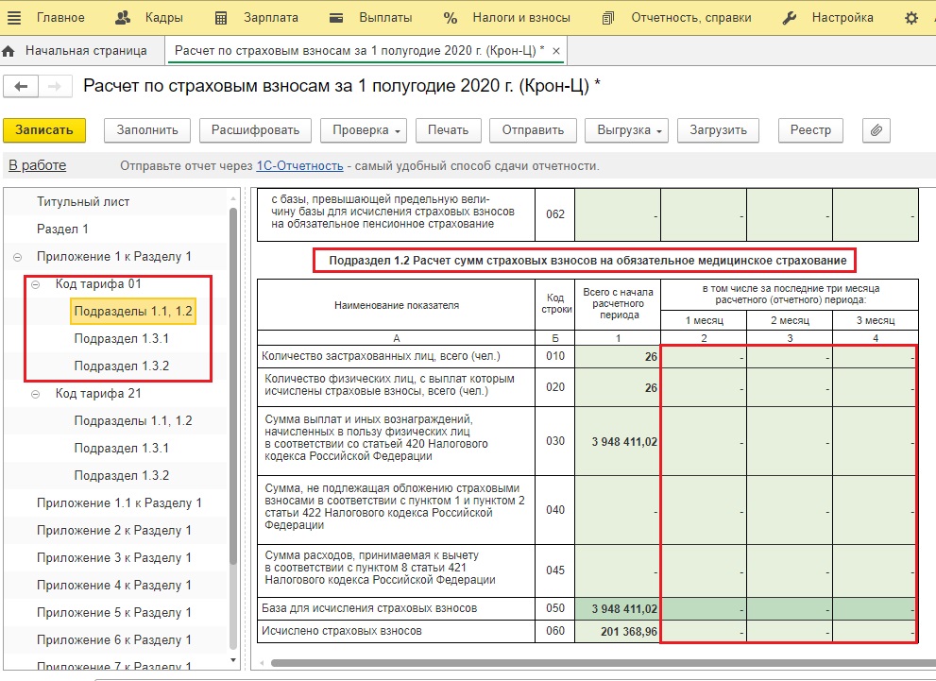Click the Реестр button
This screenshot has height=681, width=936.
pyautogui.click(x=810, y=130)
